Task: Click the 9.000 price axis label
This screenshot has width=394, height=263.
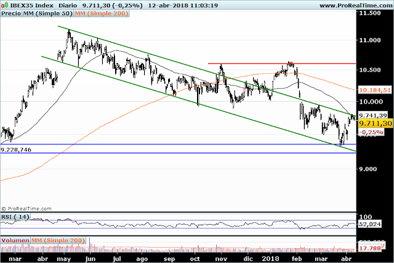Action: click(x=368, y=169)
